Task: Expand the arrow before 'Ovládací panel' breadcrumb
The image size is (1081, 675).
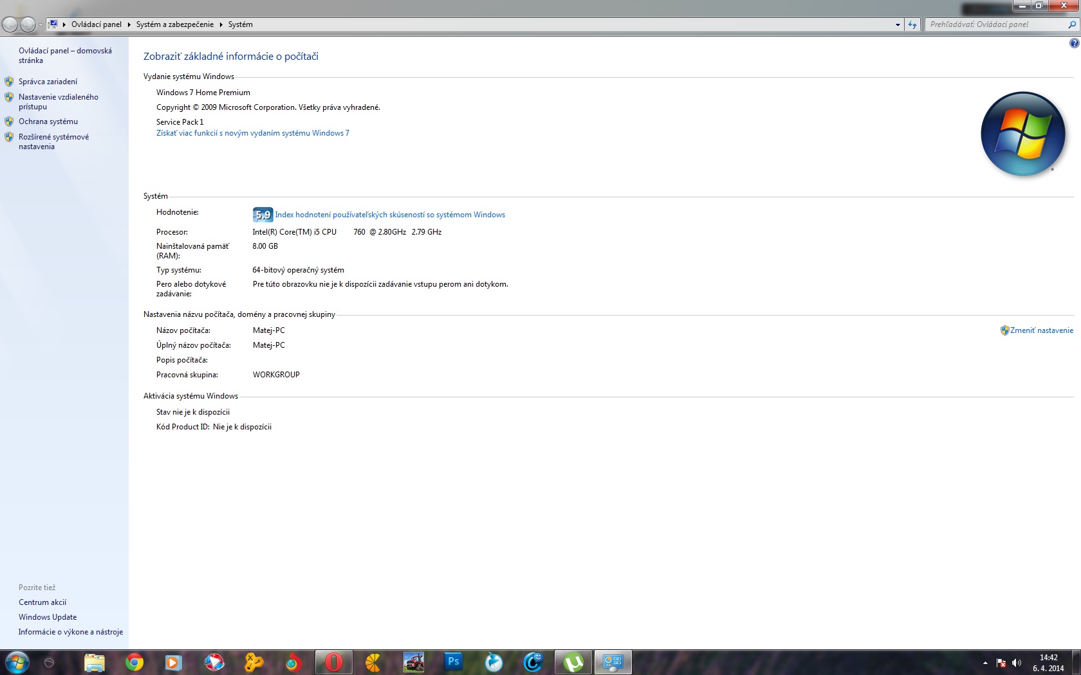Action: (x=64, y=24)
